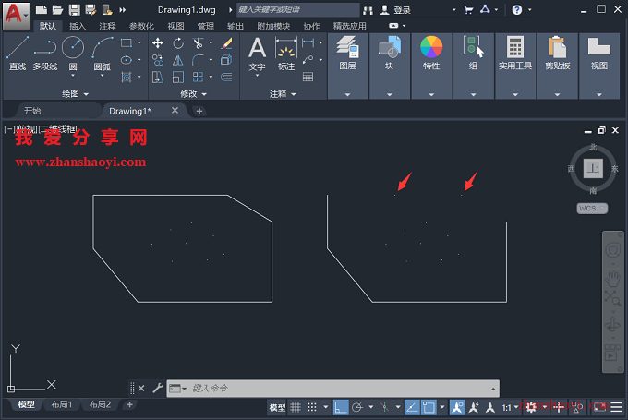Viewport: 628px width, 420px height.
Task: Click the application A menu button
Action: (16, 15)
